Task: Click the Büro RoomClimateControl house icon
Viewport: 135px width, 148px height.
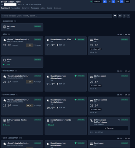Action: coord(4,40)
